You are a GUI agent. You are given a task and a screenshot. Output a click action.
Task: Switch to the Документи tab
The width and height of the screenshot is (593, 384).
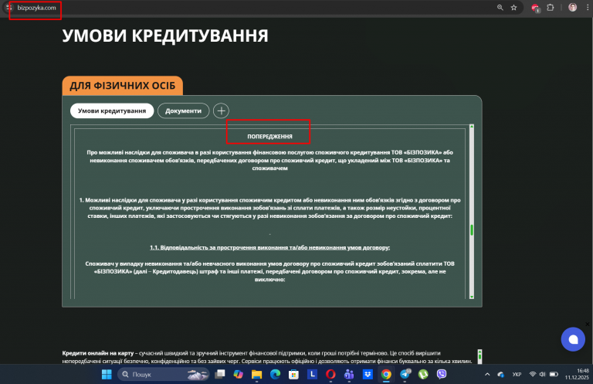[x=184, y=110]
